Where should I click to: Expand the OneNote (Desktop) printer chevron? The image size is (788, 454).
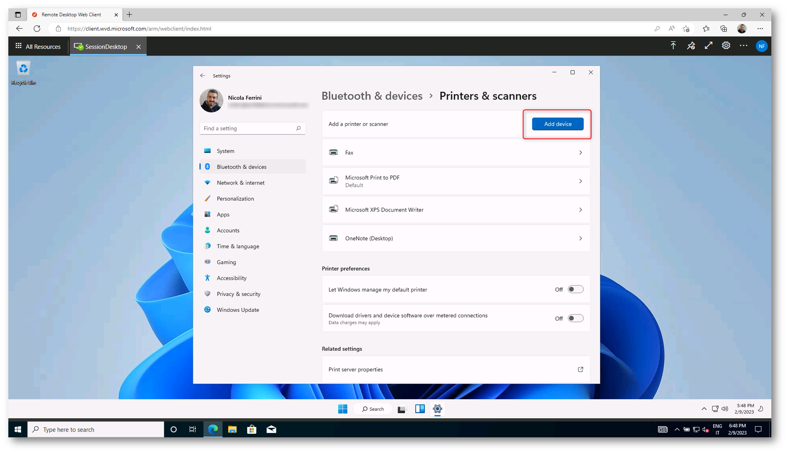[x=580, y=239]
